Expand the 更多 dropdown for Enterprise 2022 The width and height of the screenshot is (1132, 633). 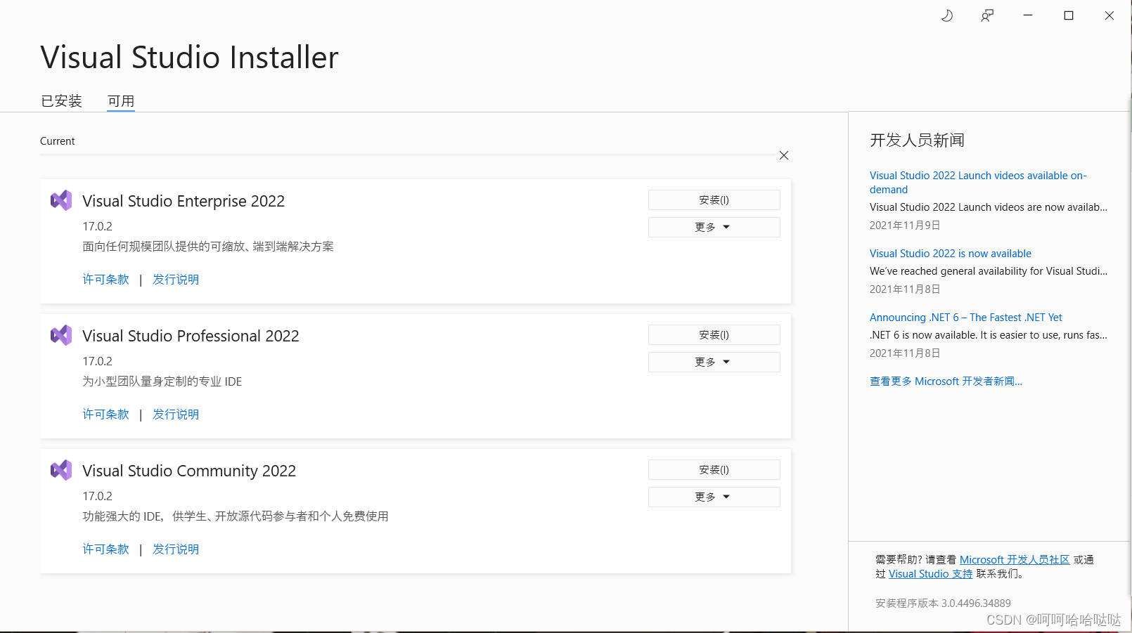tap(714, 226)
